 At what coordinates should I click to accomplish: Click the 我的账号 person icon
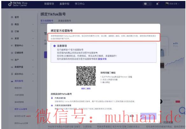12,81
